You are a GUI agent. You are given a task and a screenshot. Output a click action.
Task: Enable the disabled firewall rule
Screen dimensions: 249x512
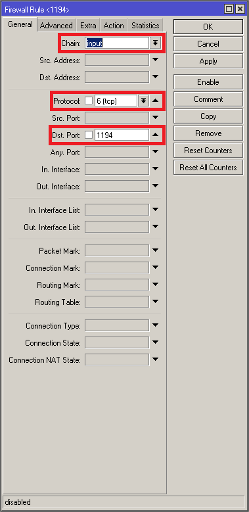208,82
